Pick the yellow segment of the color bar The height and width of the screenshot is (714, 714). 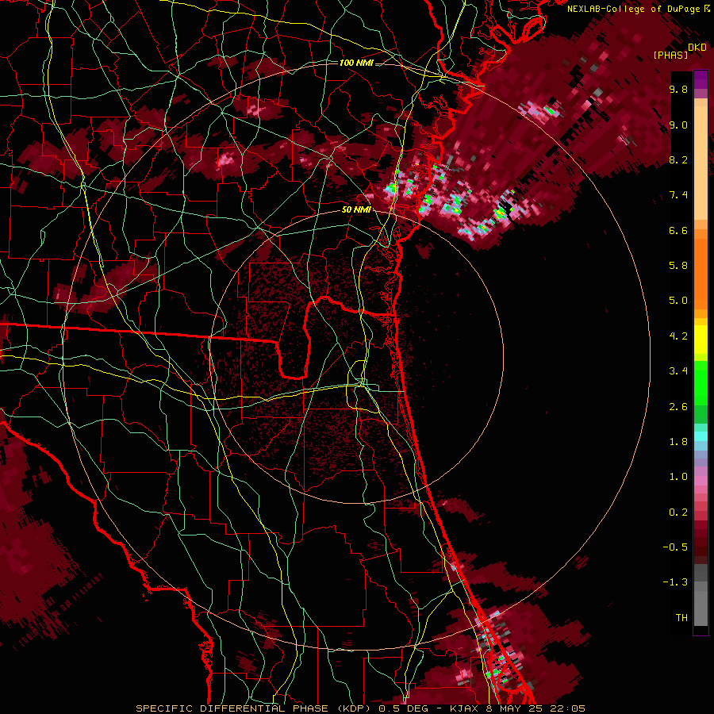click(701, 340)
